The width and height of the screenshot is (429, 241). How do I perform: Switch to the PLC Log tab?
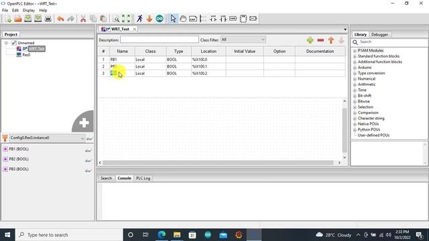[143, 178]
